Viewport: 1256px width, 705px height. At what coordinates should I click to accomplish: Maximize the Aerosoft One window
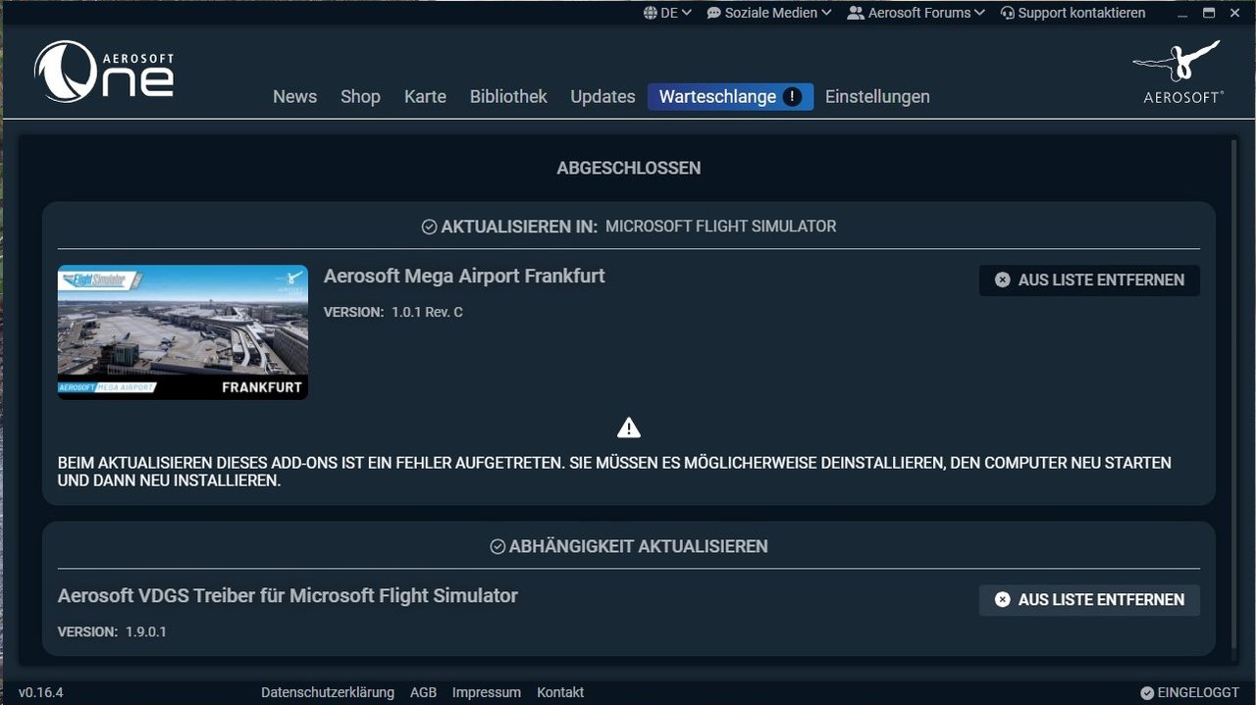1209,13
